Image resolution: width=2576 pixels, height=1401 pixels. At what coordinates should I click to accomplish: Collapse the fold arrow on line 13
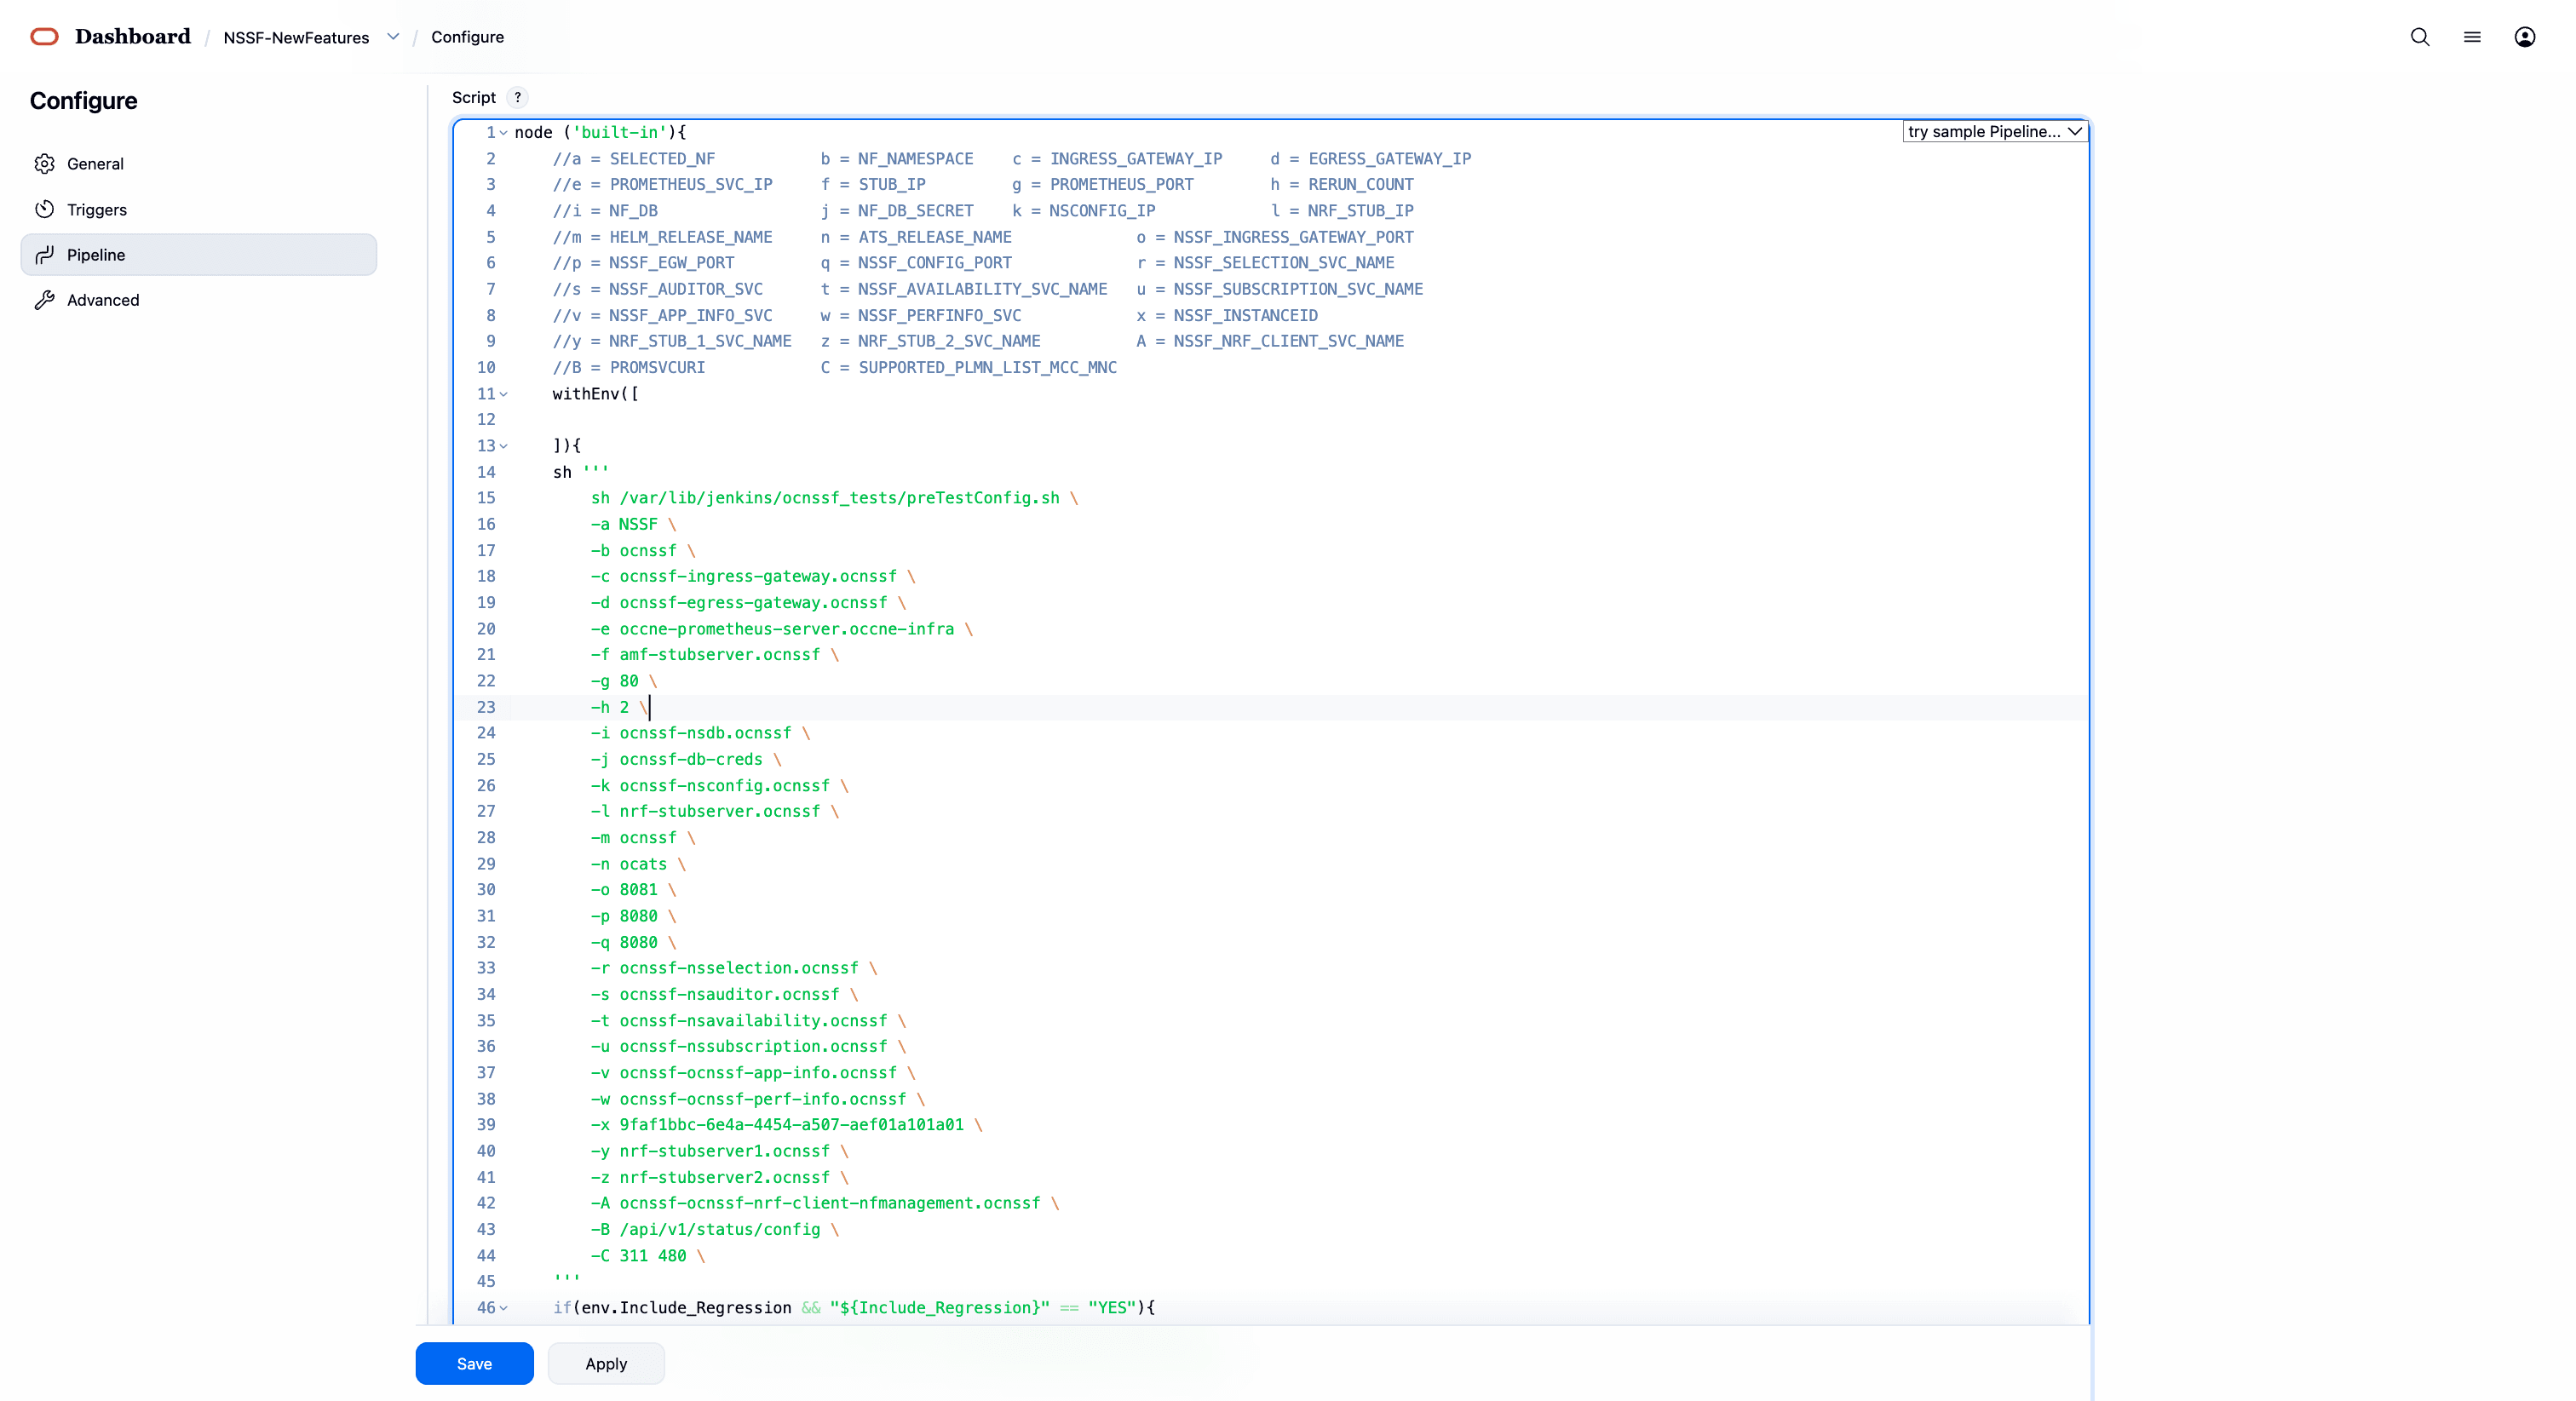(504, 446)
